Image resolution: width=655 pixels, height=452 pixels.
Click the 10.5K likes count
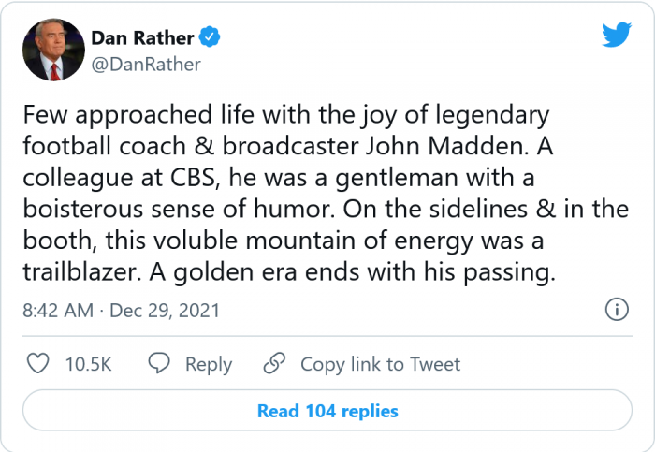88,364
